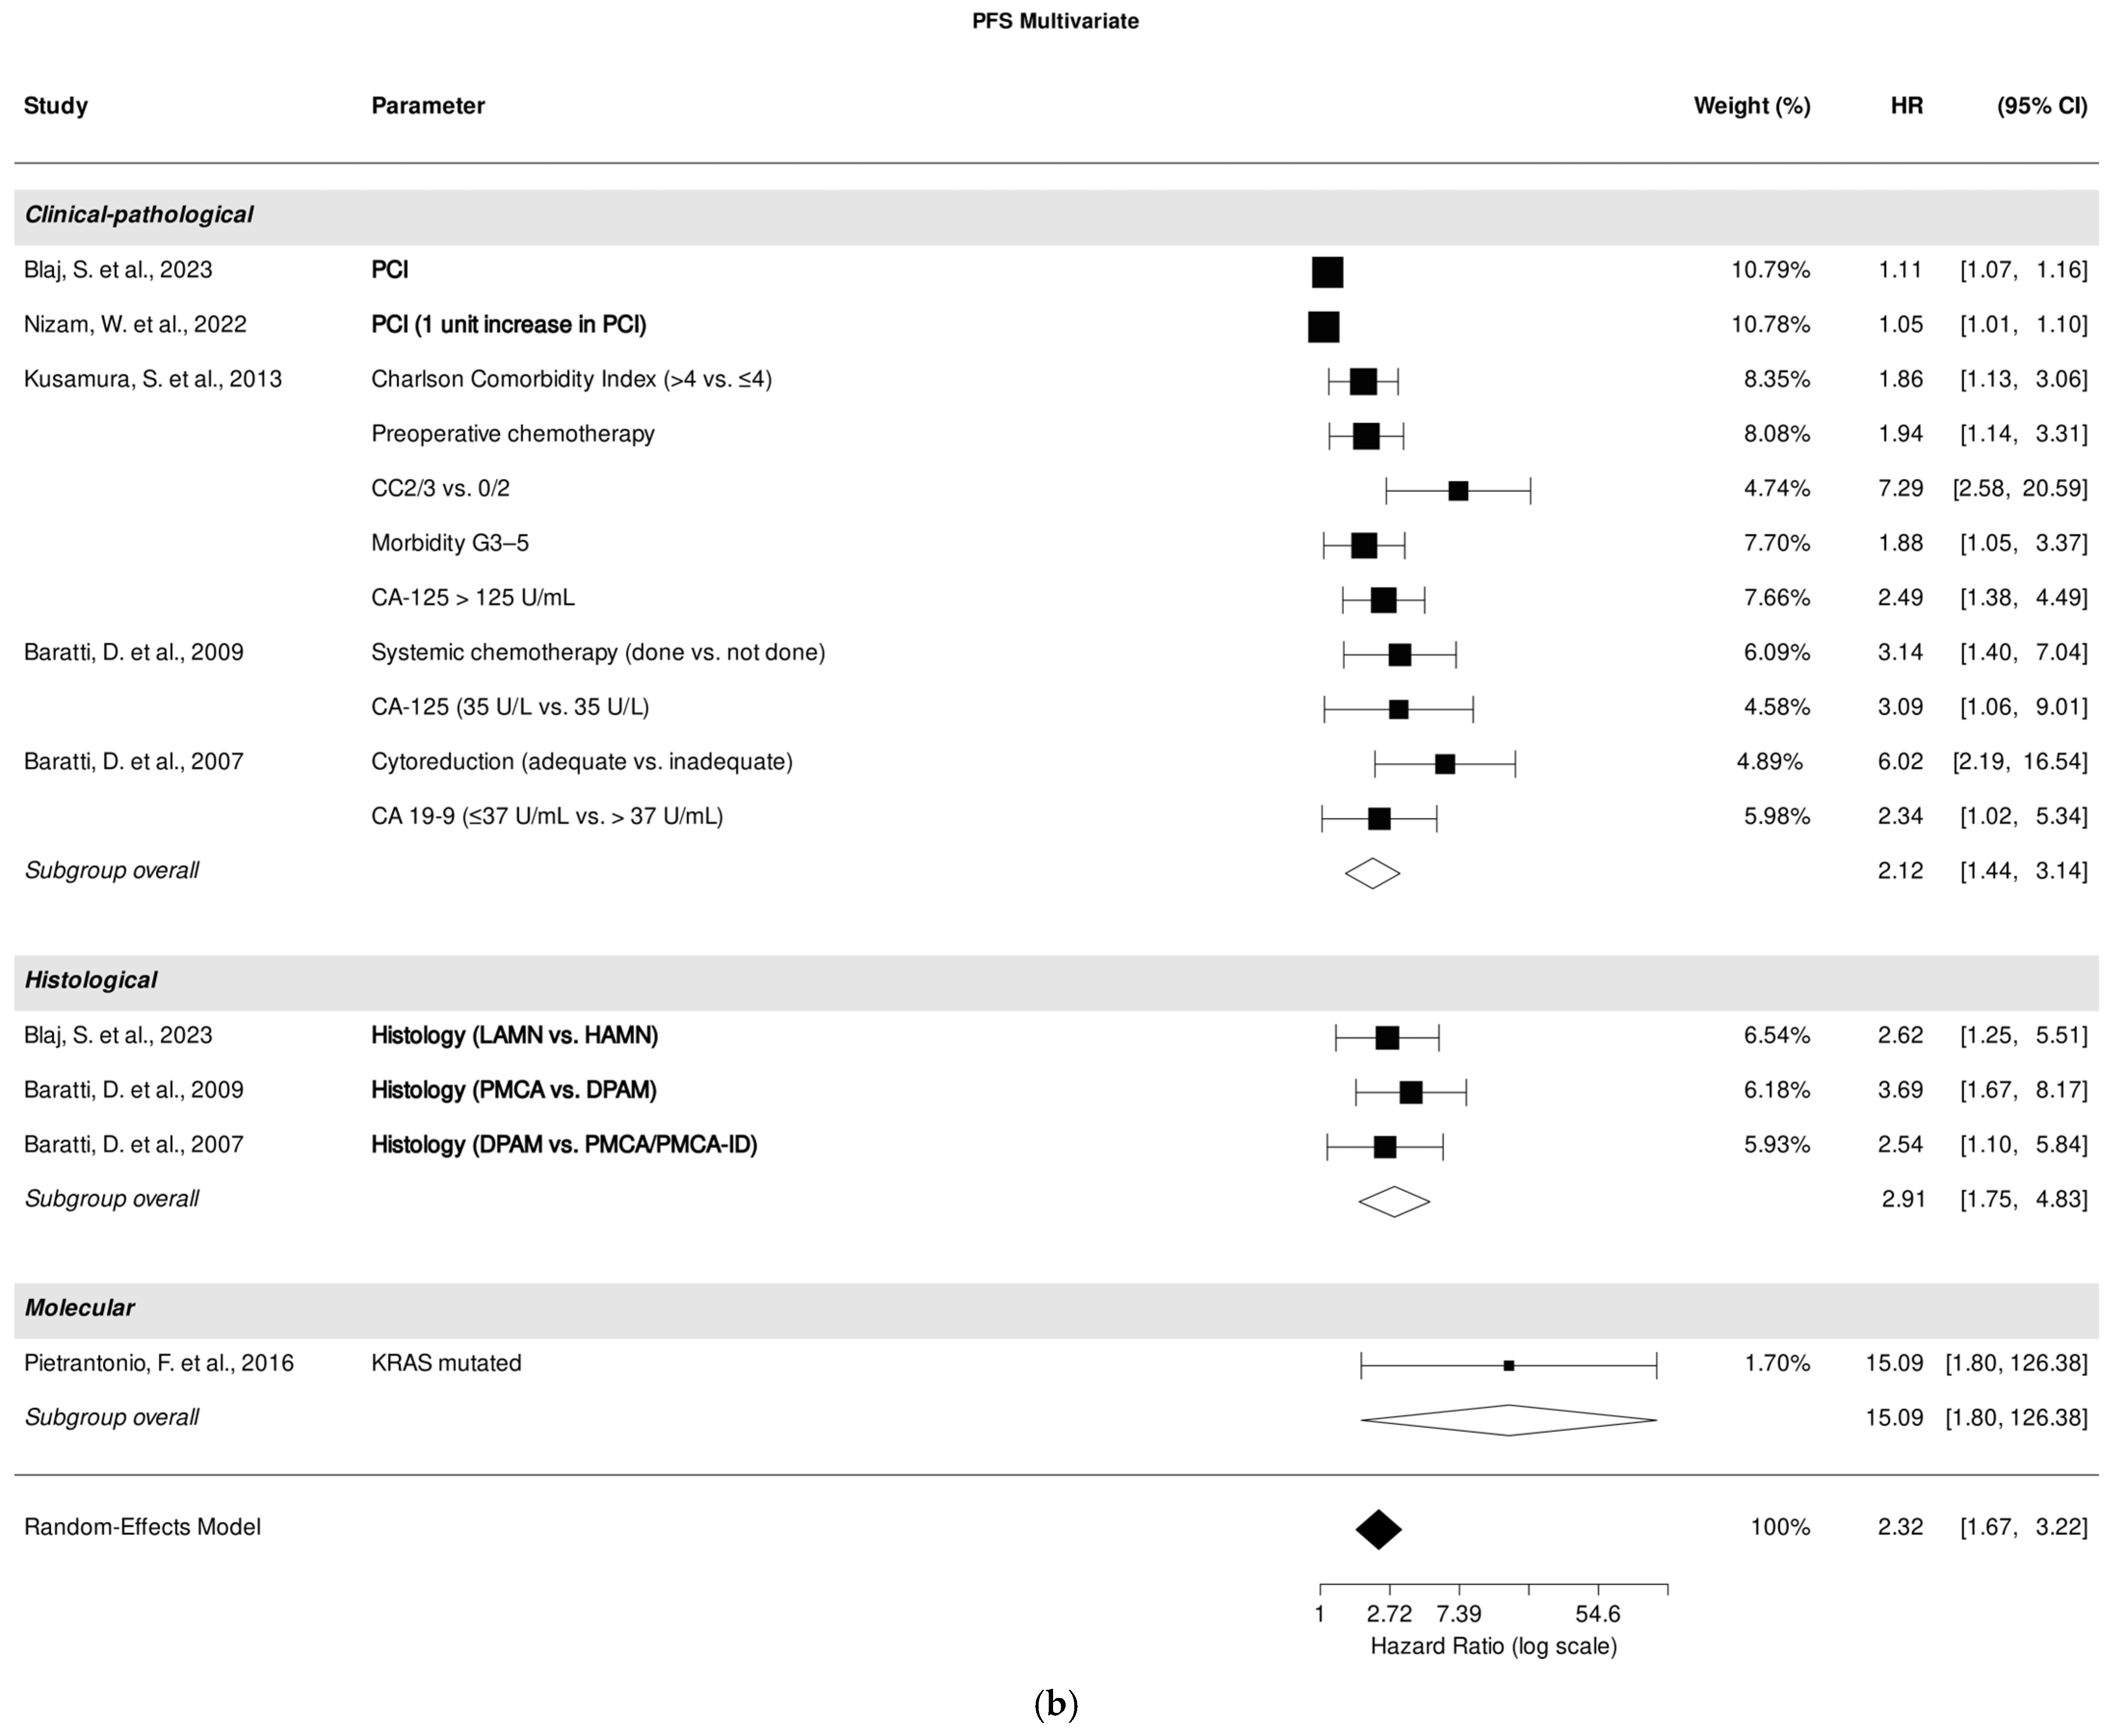
Task: Click the wide Molecular subgroup overall diamond
Action: pos(1508,1420)
